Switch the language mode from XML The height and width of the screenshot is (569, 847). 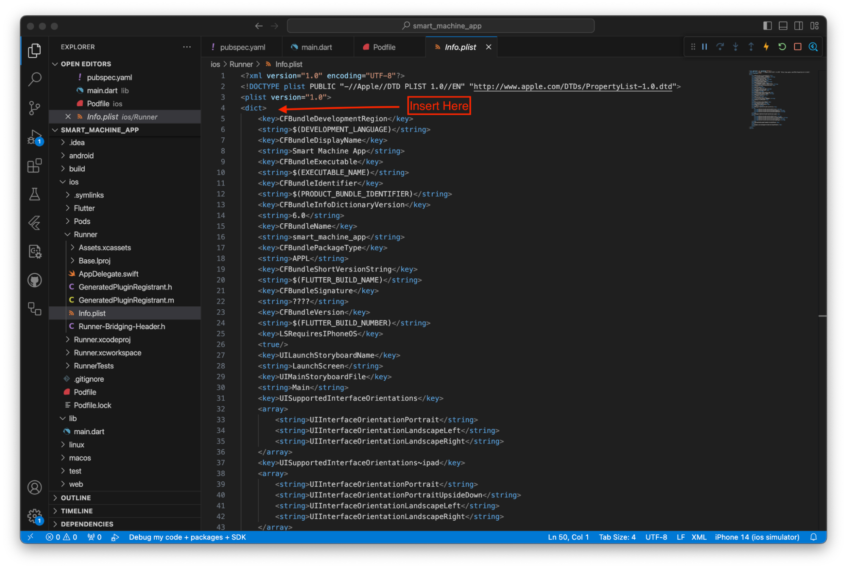(699, 537)
